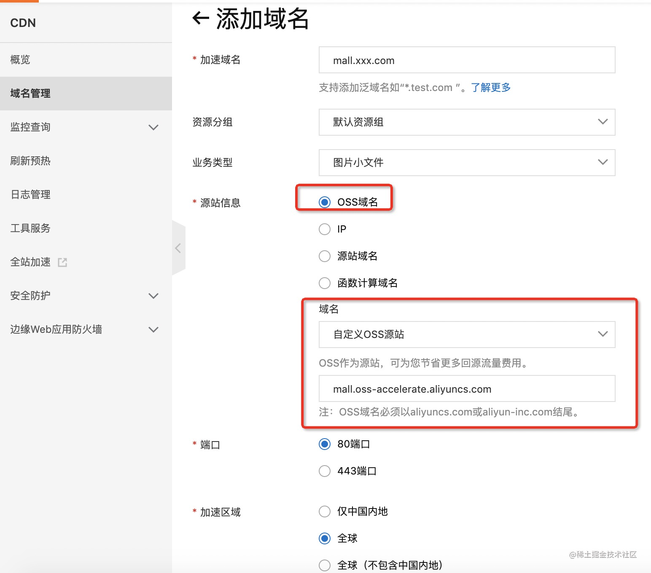The image size is (651, 573).
Task: Click the 了解更多 link
Action: tap(490, 87)
